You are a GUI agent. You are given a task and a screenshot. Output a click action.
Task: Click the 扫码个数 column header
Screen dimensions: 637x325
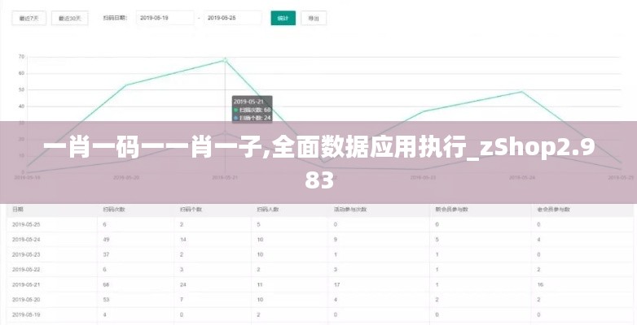(x=191, y=210)
